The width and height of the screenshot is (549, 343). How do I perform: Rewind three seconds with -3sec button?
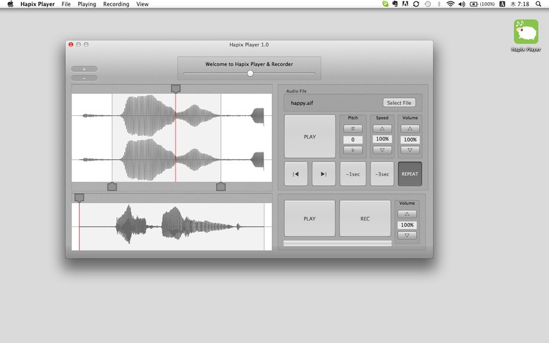pos(382,174)
